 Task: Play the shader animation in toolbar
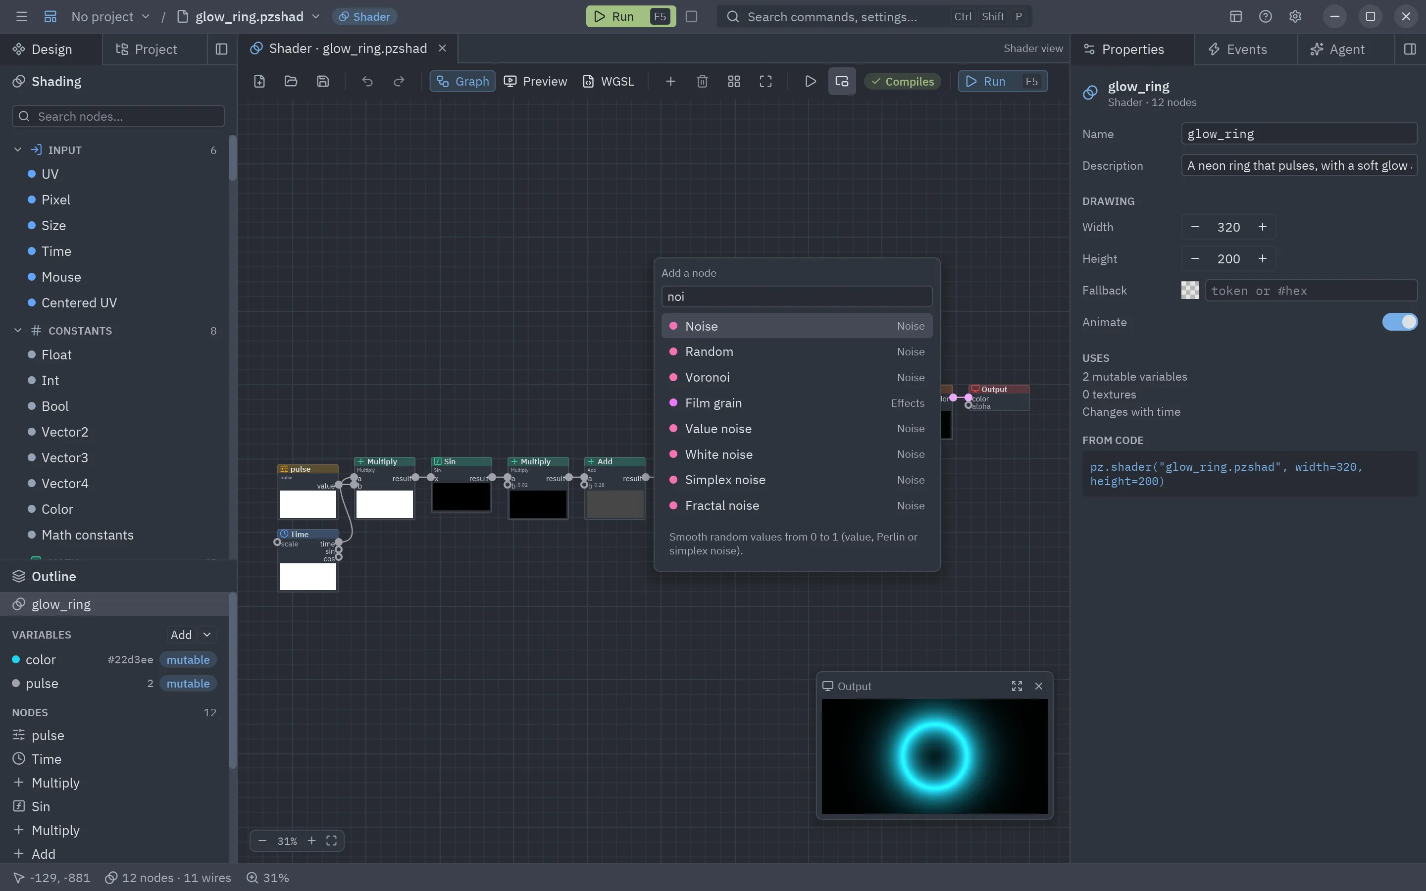[x=810, y=81]
